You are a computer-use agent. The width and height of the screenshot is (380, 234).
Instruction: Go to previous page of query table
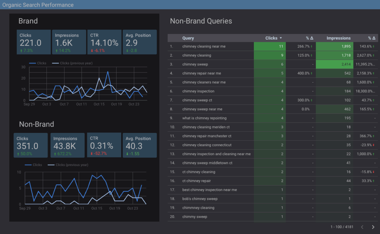(362, 227)
